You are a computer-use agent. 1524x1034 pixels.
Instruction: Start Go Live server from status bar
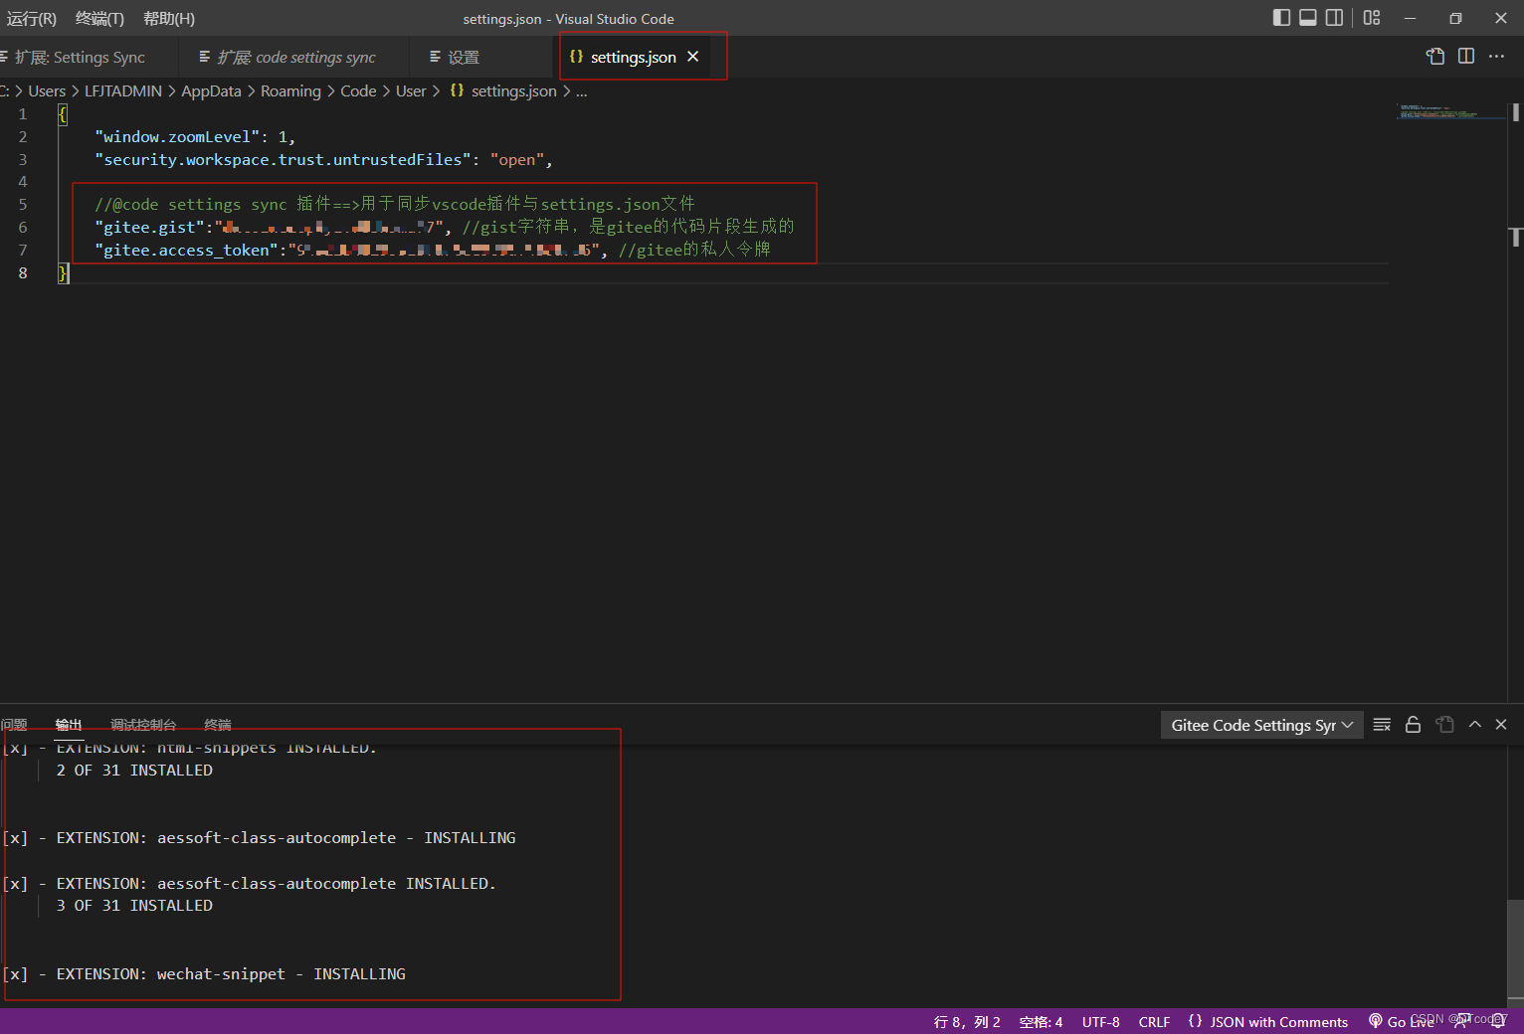(1406, 1021)
